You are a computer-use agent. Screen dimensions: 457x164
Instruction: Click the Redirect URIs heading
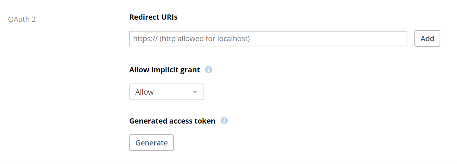(x=153, y=17)
